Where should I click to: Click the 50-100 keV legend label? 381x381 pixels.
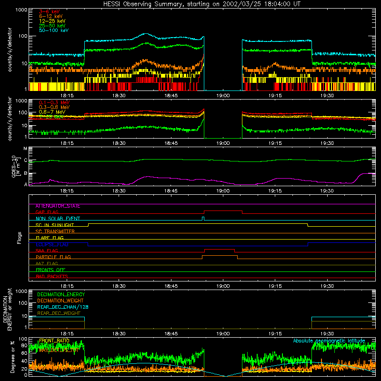point(54,30)
